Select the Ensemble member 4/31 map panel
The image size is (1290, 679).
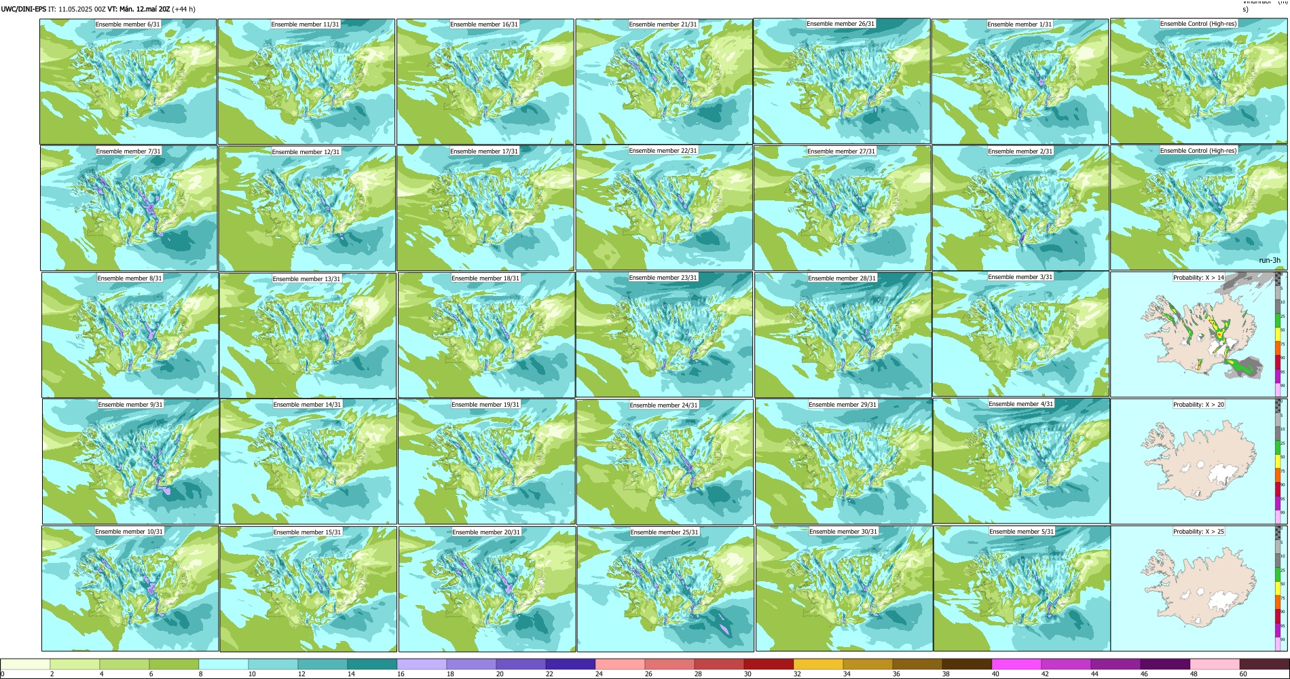point(1022,460)
